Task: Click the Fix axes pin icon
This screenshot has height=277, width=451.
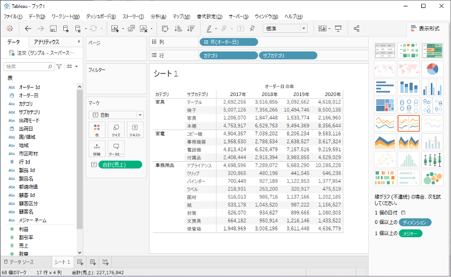Action: (x=252, y=29)
